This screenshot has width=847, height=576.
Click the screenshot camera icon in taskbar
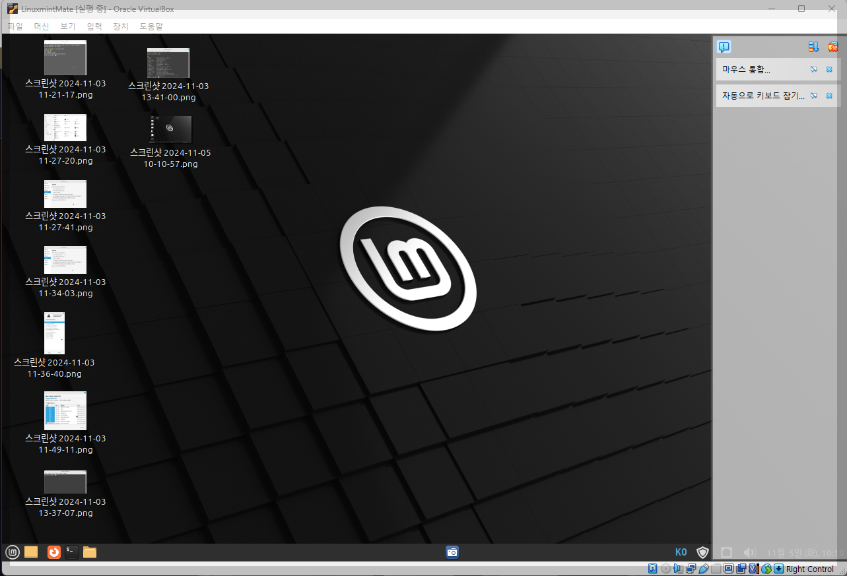[452, 552]
